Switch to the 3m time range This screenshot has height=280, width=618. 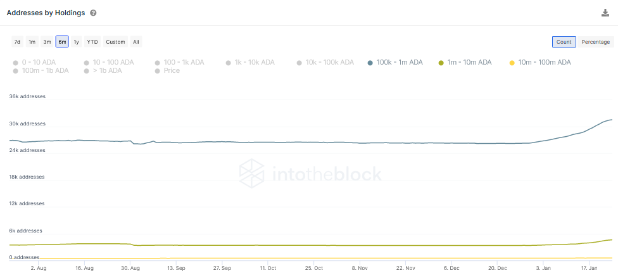click(47, 42)
